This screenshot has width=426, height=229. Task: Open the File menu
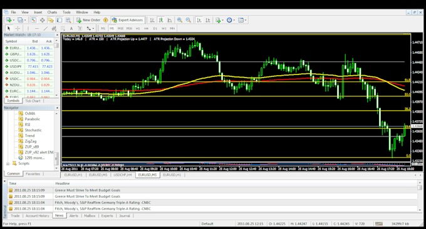(x=13, y=13)
